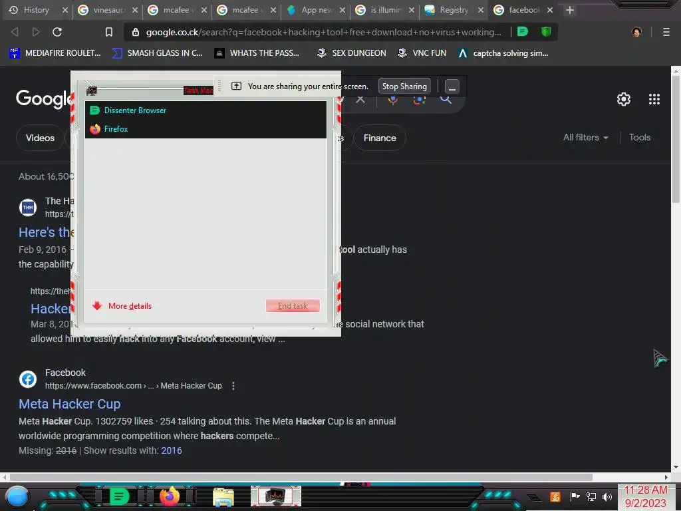Viewport: 681px width, 511px height.
Task: Click the address bar URL field
Action: tap(323, 32)
